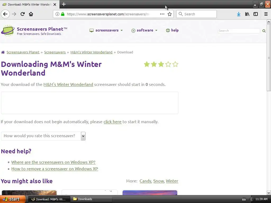Close the M&M's Winter Wonderland tab
Screen dimensions: 271x203
pyautogui.click(x=55, y=4)
